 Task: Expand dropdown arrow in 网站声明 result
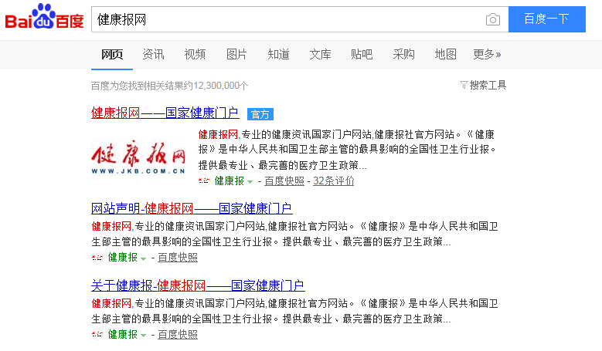click(143, 258)
